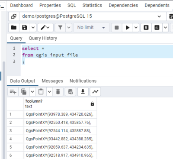
Task: Open the No limit rows dropdown
Action: [91, 27]
